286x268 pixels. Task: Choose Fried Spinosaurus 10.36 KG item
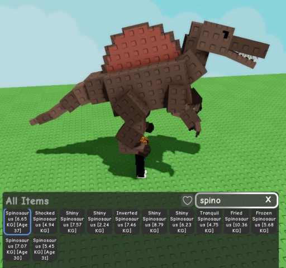coord(236,222)
